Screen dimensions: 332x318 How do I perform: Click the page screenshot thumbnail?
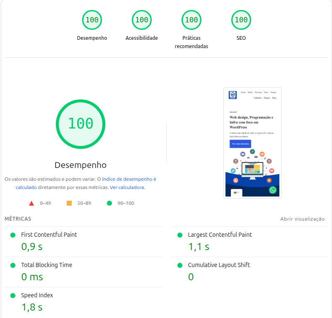point(252,143)
